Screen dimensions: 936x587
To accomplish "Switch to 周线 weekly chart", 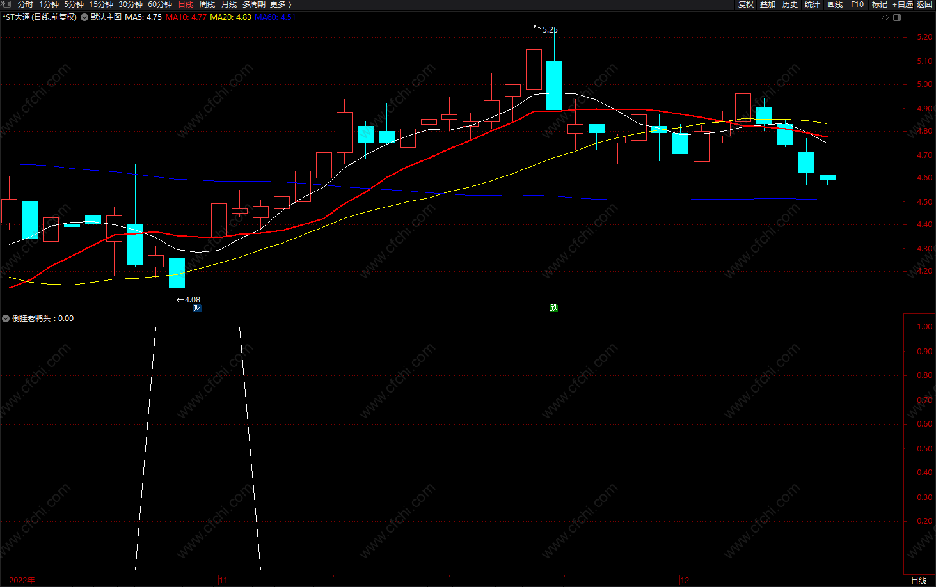I will [x=207, y=4].
